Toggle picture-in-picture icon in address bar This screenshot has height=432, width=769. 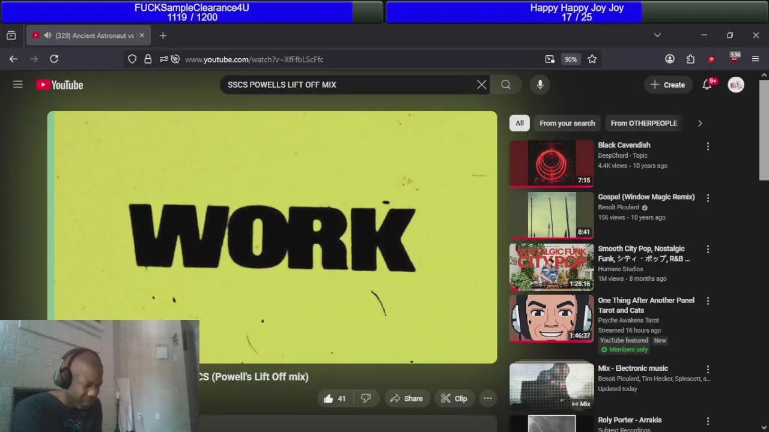(x=550, y=59)
